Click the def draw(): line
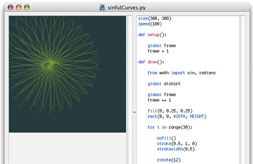 pos(151,62)
